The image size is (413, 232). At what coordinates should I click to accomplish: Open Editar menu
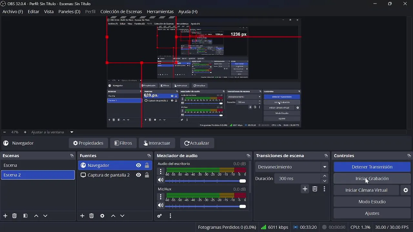(x=34, y=12)
